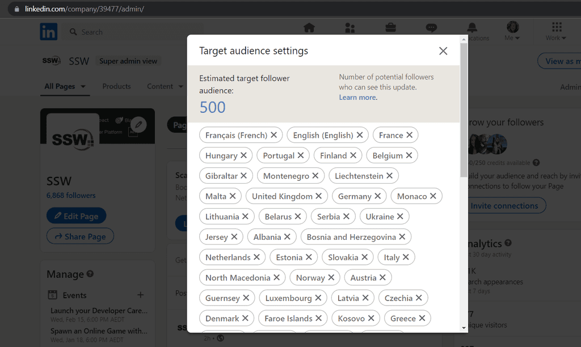Open the Me profile photo menu

click(x=512, y=27)
